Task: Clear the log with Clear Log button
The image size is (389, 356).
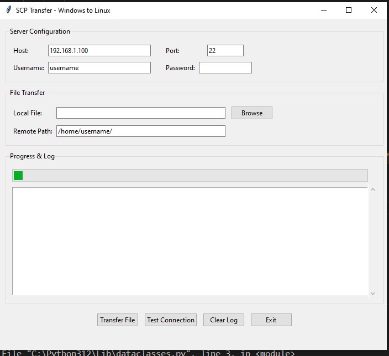Action: (x=223, y=320)
